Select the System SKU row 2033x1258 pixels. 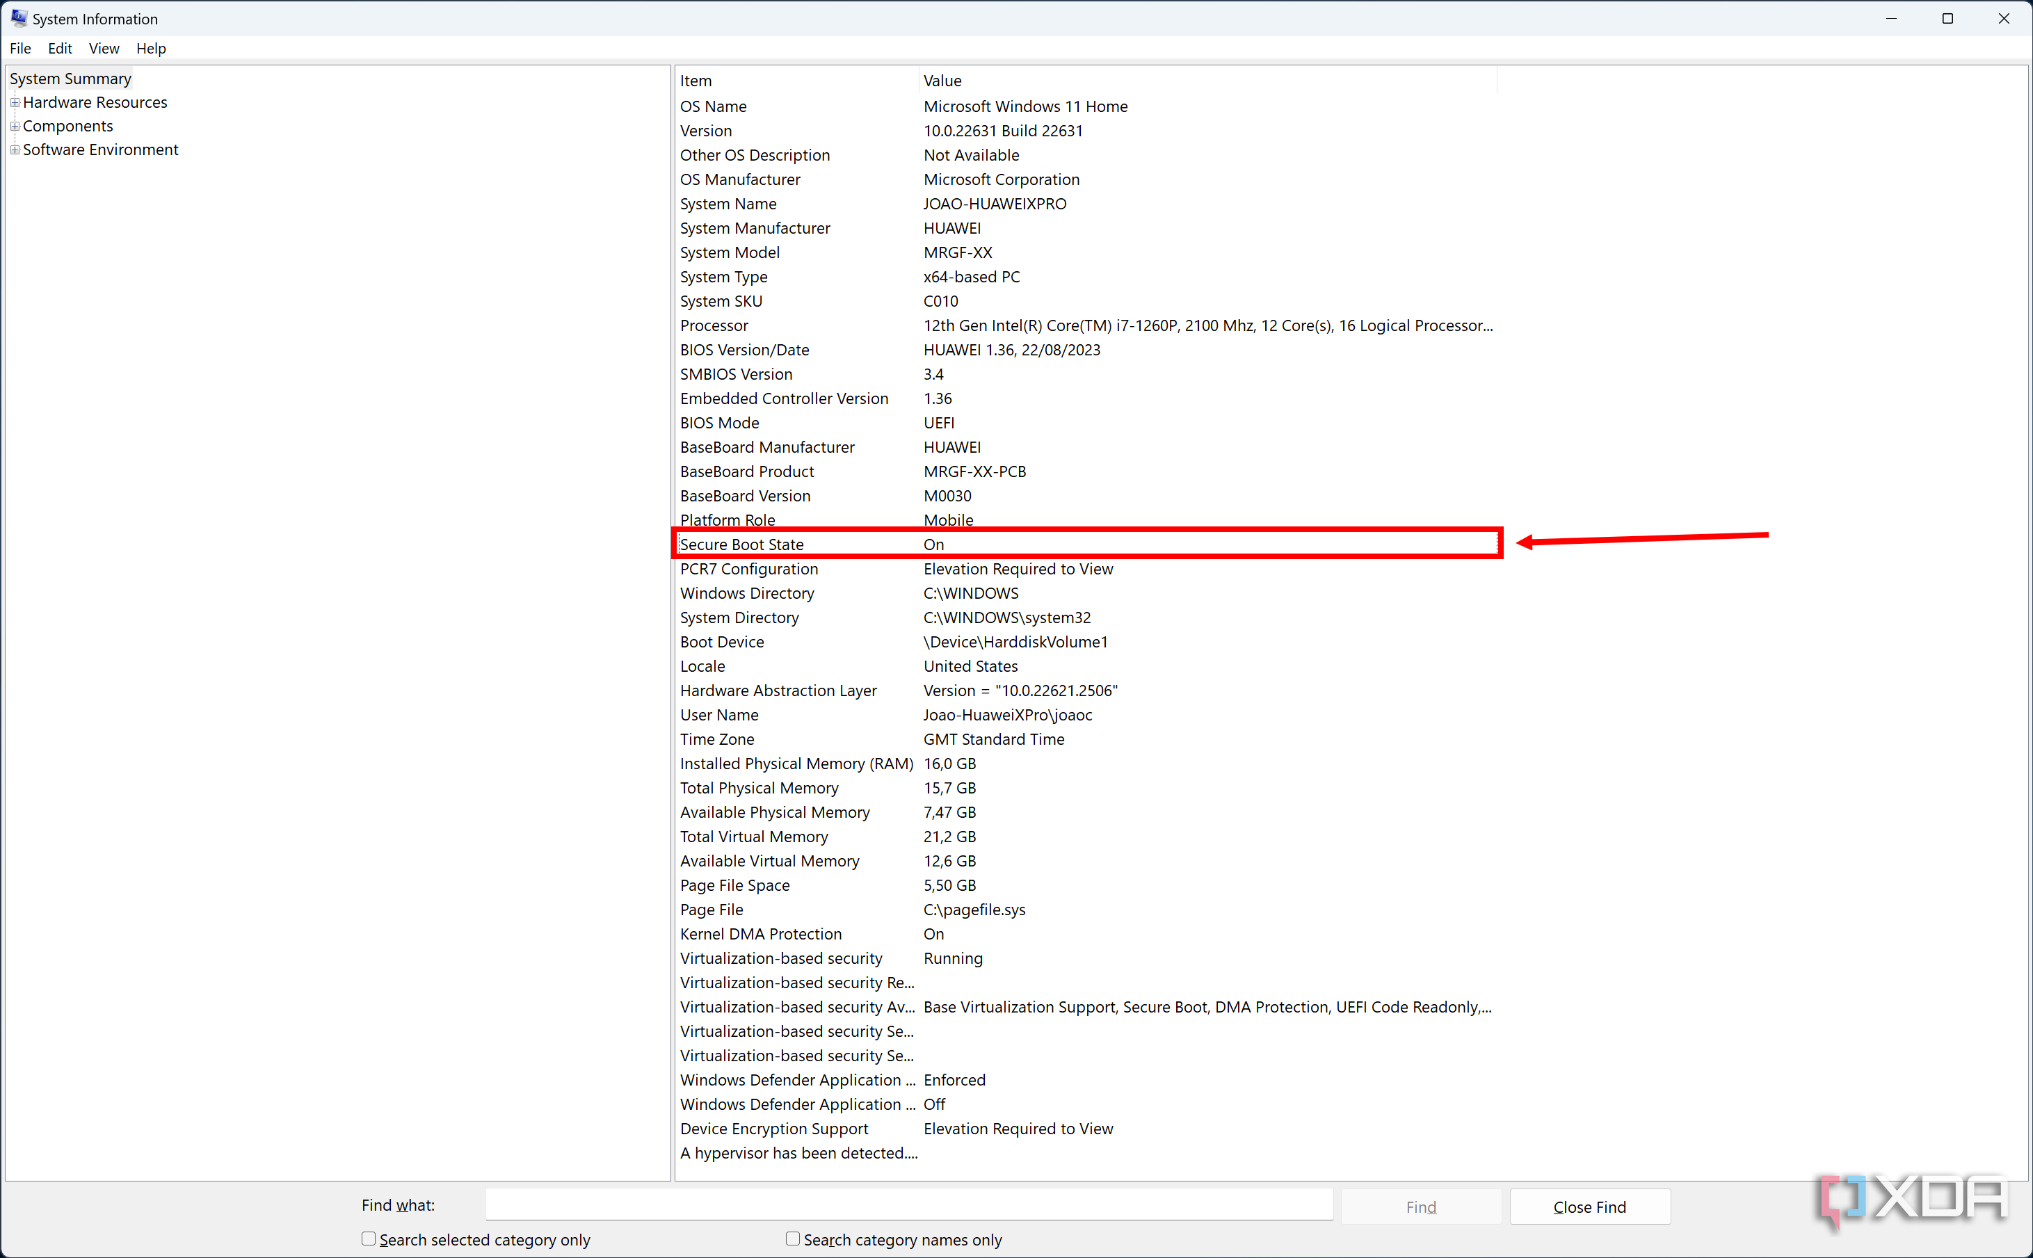[1086, 301]
